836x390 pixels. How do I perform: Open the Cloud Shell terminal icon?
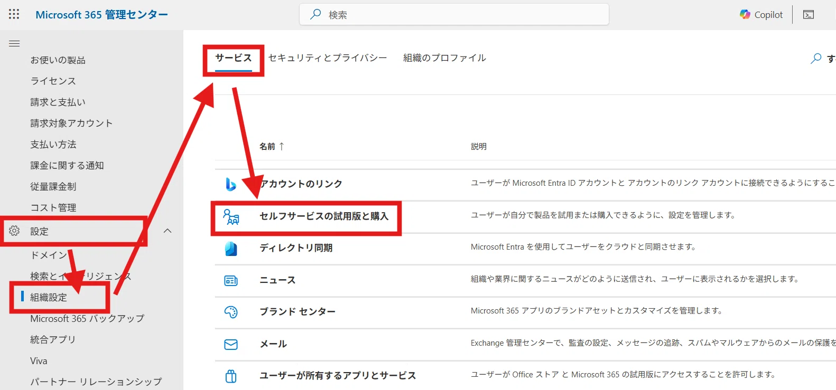click(809, 14)
